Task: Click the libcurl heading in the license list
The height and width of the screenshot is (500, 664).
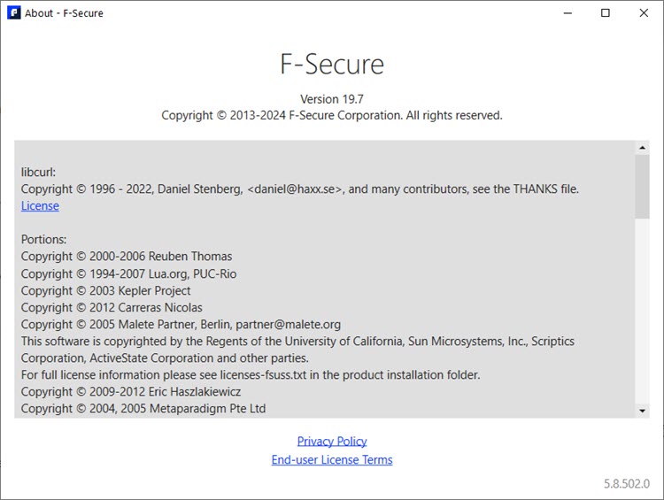Action: 38,173
